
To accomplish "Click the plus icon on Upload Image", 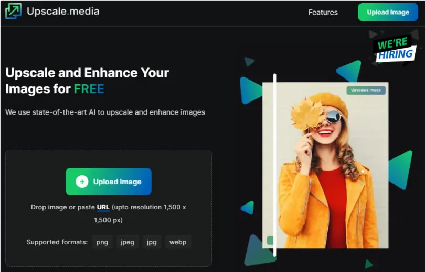I will (82, 182).
